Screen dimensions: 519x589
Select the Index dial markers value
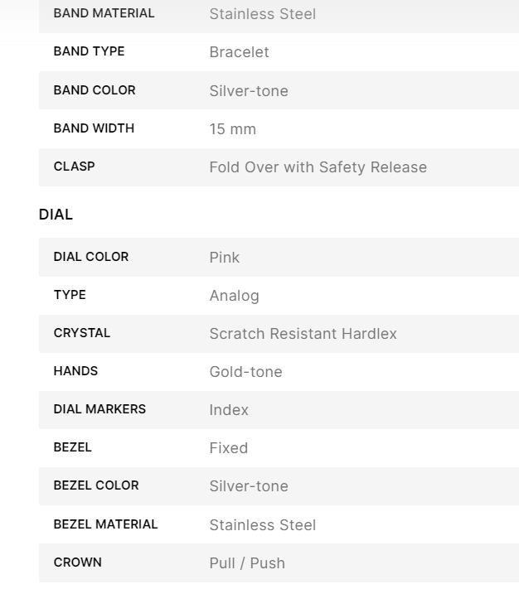(229, 410)
